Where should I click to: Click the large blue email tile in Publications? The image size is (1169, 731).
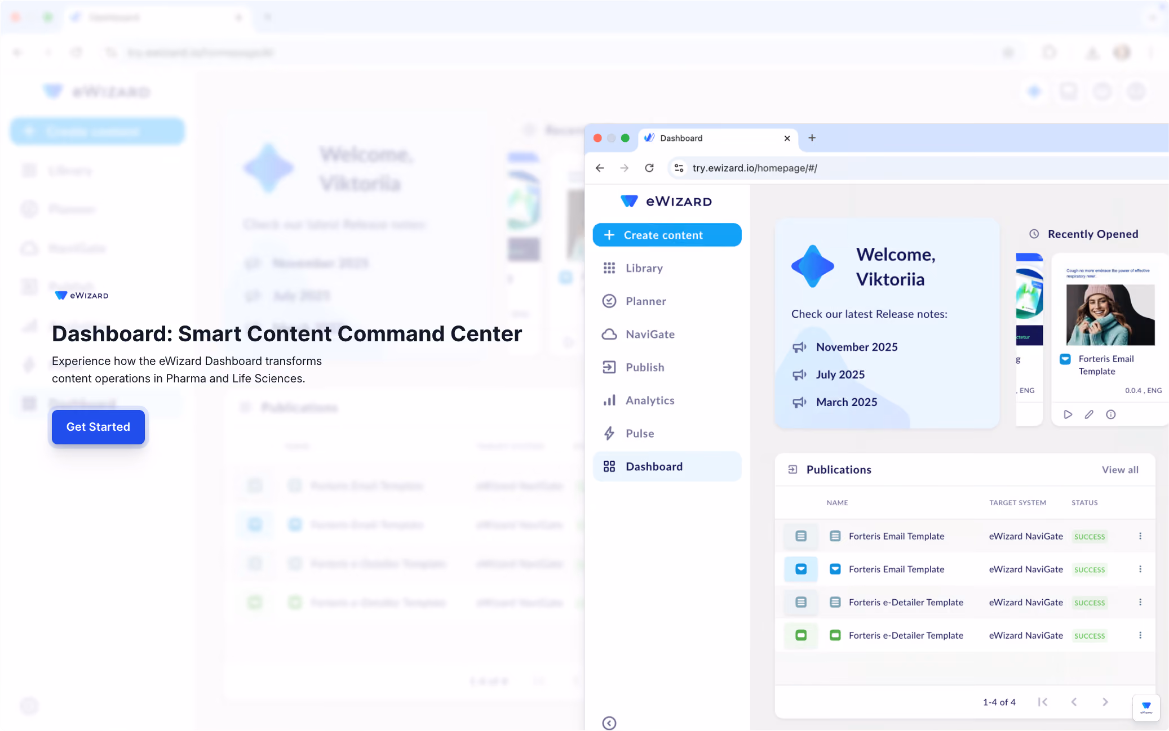pos(800,569)
